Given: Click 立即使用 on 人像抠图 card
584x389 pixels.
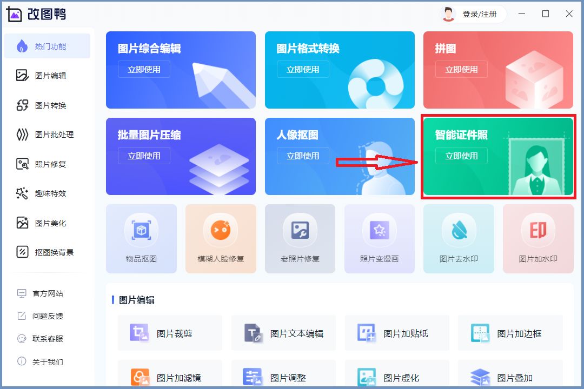Looking at the screenshot, I should click(x=303, y=156).
